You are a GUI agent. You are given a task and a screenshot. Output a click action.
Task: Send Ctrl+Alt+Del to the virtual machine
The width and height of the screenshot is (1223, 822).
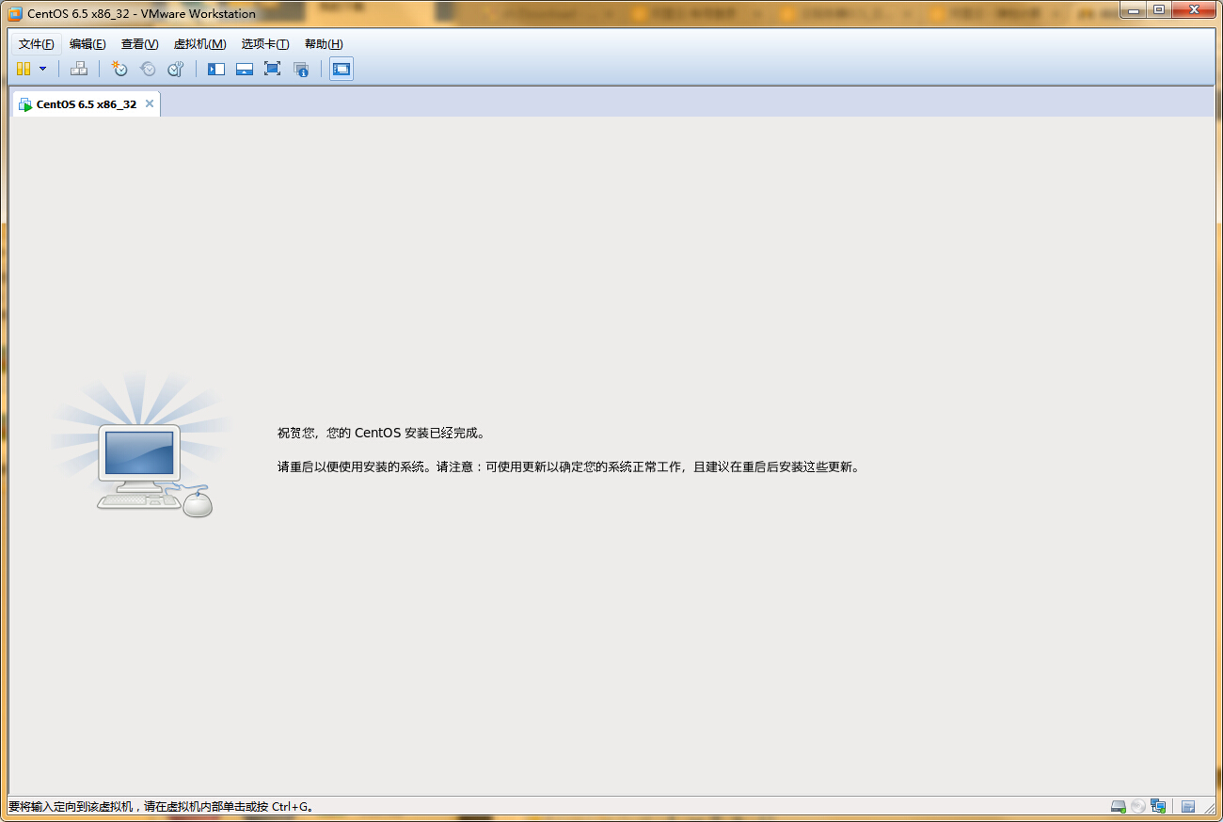tap(79, 69)
